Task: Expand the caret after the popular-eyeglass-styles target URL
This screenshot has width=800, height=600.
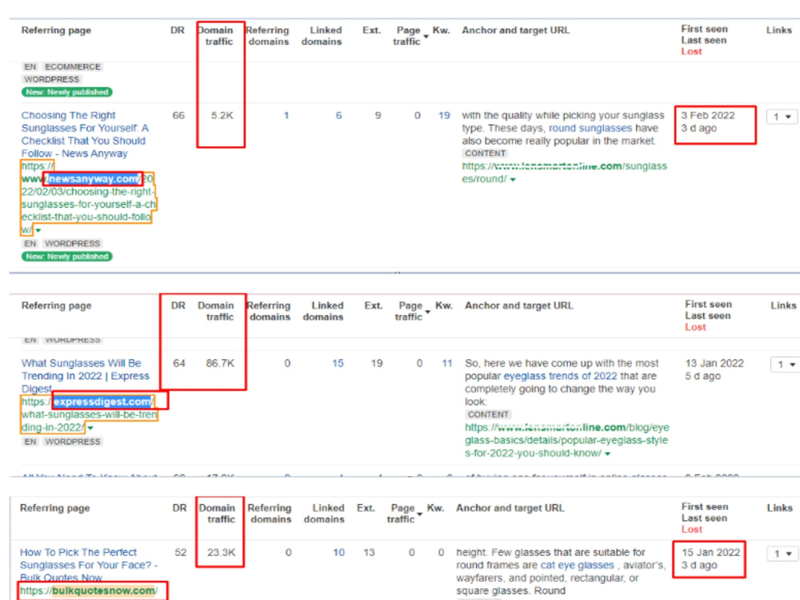Action: pyautogui.click(x=608, y=454)
